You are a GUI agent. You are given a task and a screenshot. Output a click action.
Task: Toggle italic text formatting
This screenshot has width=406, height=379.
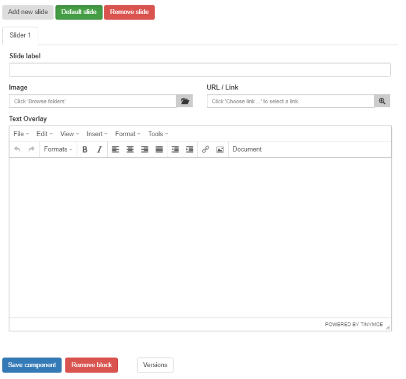(99, 150)
